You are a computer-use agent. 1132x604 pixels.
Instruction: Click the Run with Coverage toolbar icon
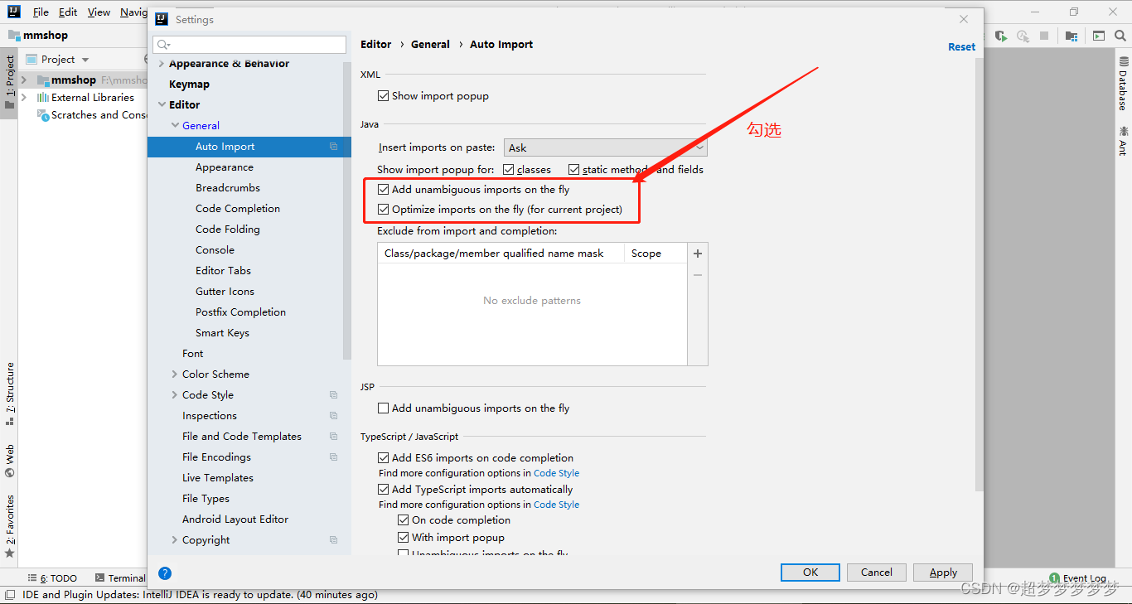click(x=1002, y=36)
